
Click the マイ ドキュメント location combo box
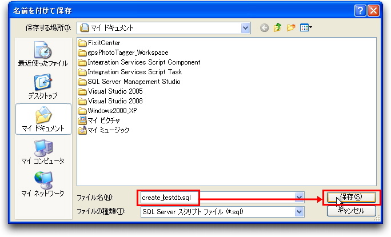click(x=163, y=27)
